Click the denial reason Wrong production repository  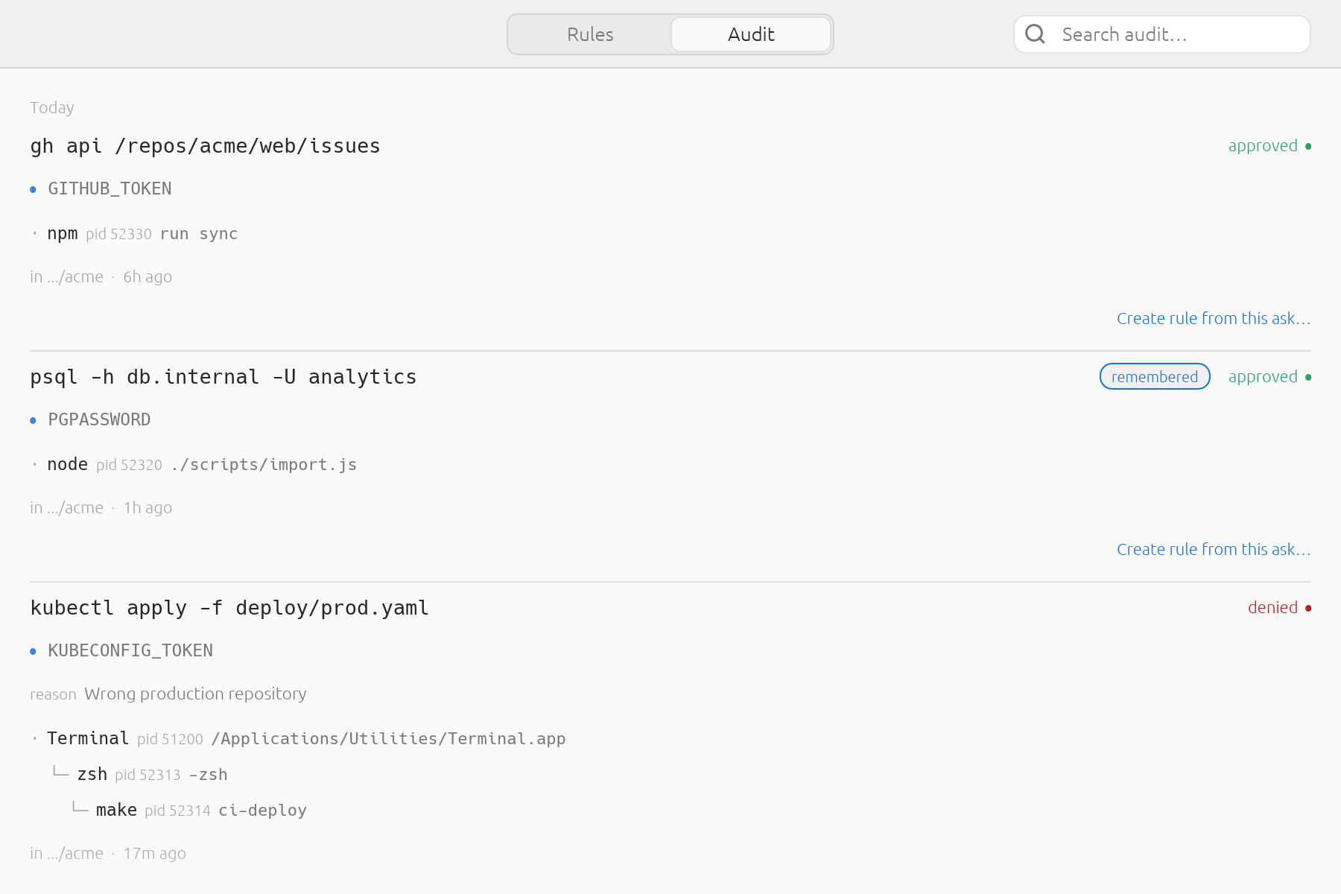click(195, 694)
